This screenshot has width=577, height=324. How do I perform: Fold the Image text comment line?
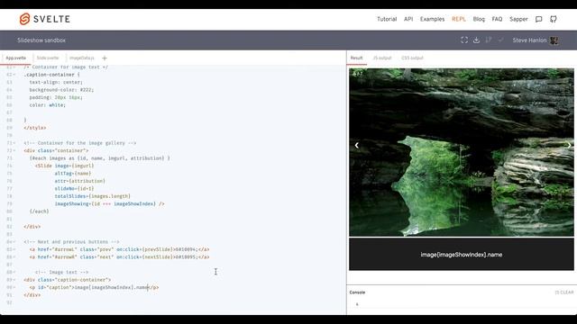[x=14, y=272]
